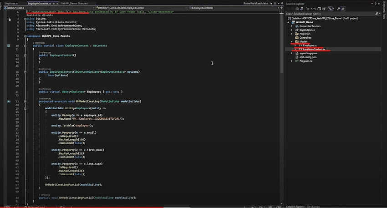Click the Collapse All icon in Solution Explorer
The image size is (387, 208).
tap(319, 9)
